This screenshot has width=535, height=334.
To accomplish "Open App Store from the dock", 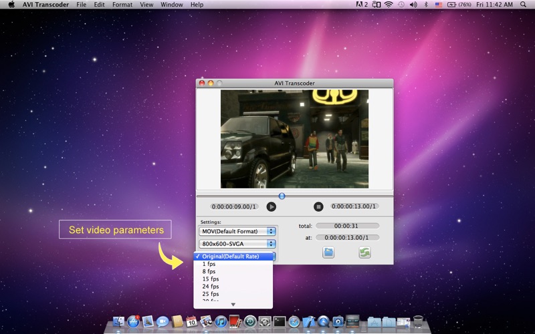I will (133, 321).
